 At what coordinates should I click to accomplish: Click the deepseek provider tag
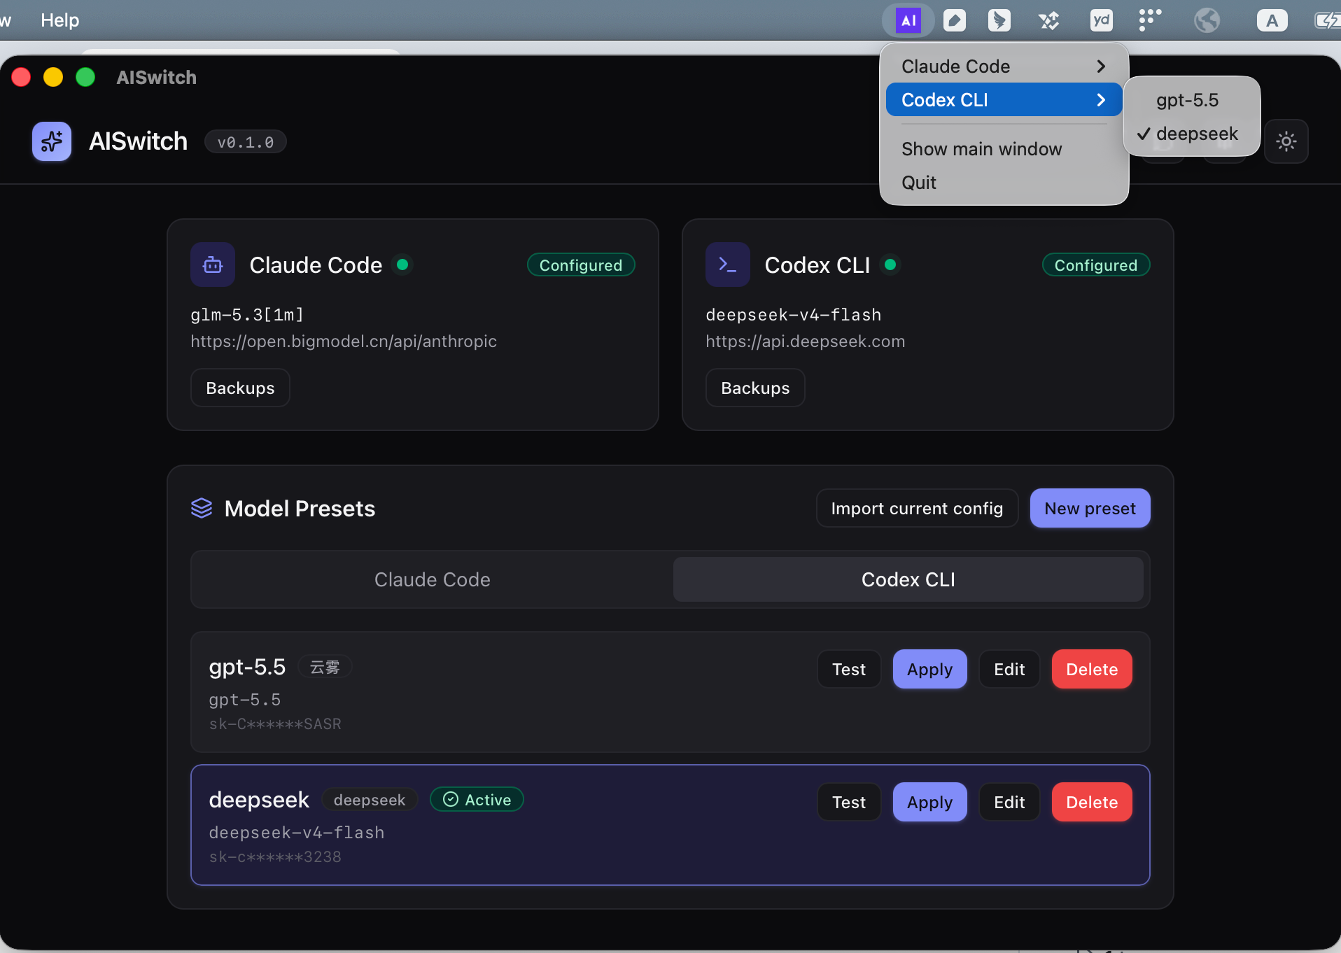(370, 800)
